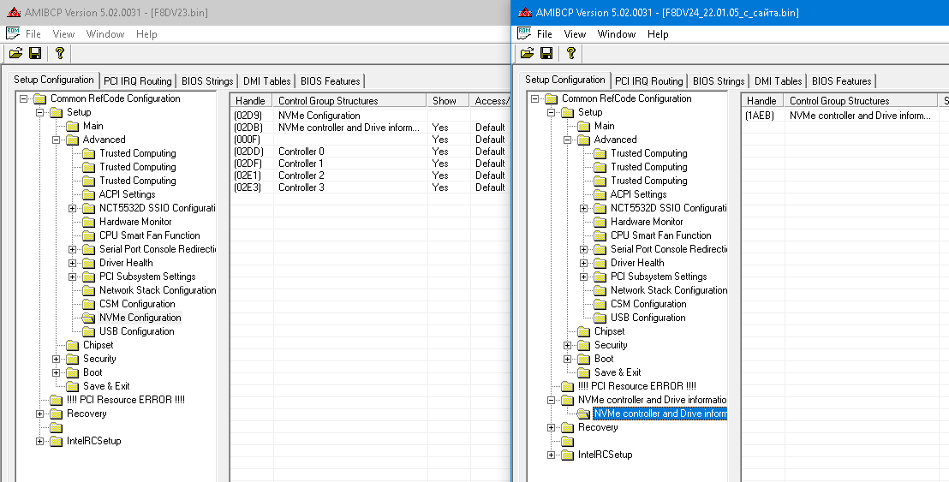Click Help question mark in F8DV23 window toolbar

click(59, 53)
